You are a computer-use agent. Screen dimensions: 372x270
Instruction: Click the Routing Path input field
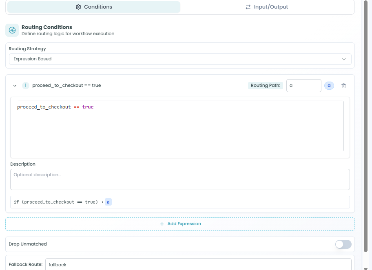coord(303,86)
